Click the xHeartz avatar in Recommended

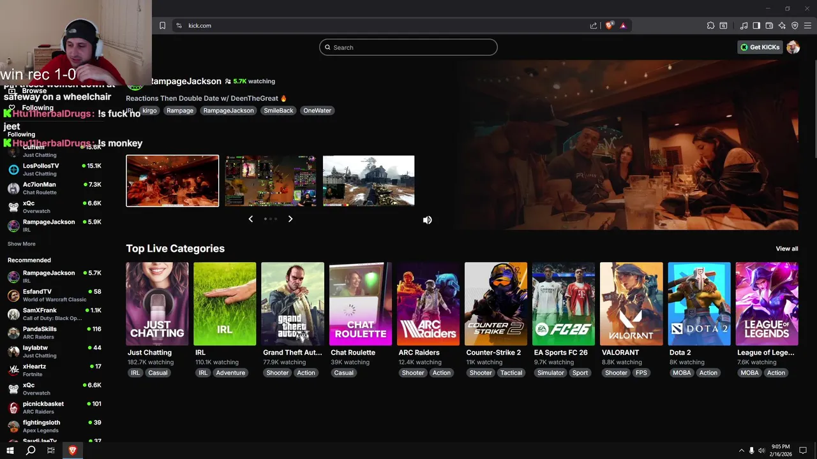(13, 370)
